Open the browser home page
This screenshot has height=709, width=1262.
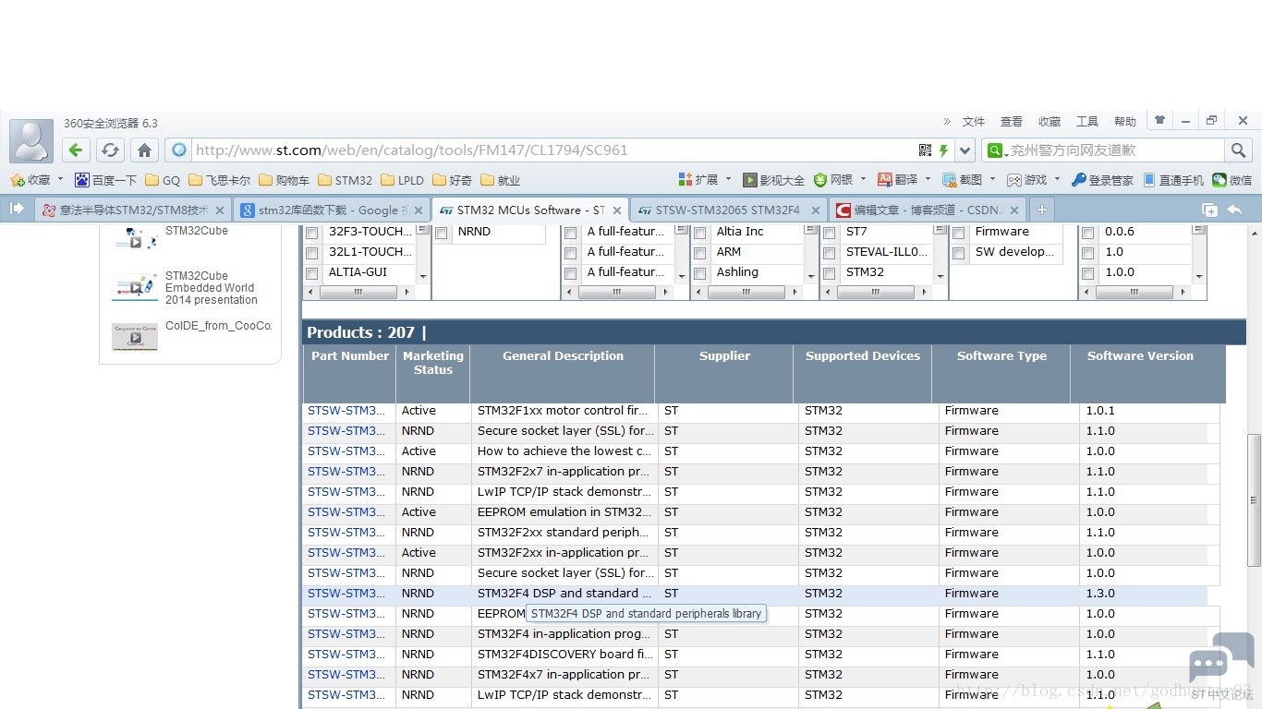point(144,150)
